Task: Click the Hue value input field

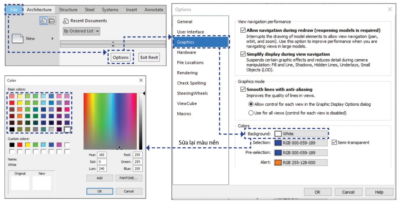Action: pos(102,155)
